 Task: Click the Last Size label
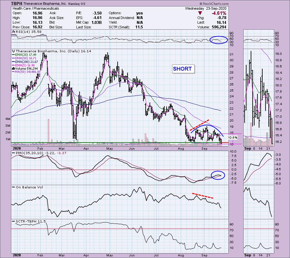tap(83, 27)
